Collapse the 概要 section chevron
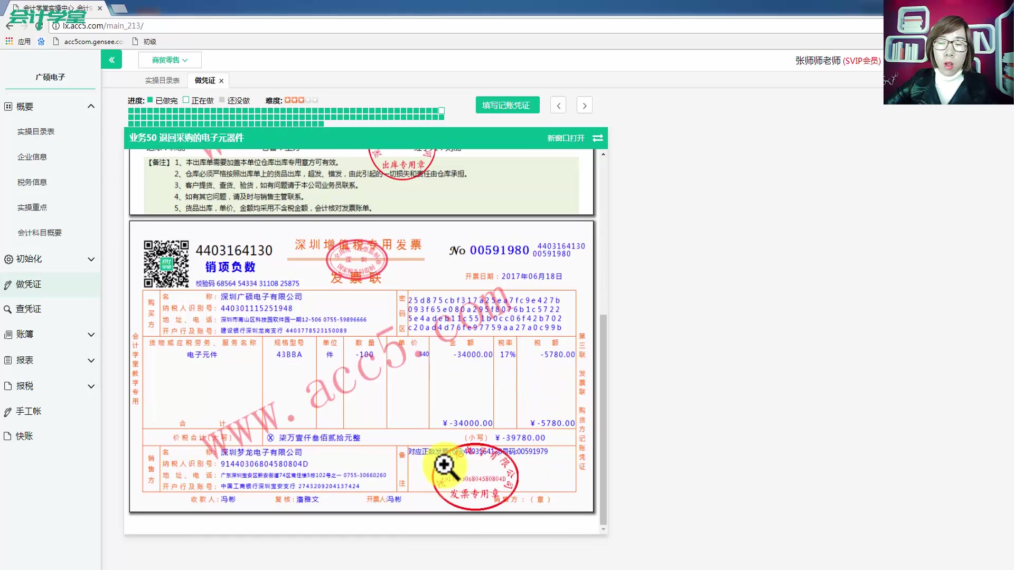 click(91, 106)
